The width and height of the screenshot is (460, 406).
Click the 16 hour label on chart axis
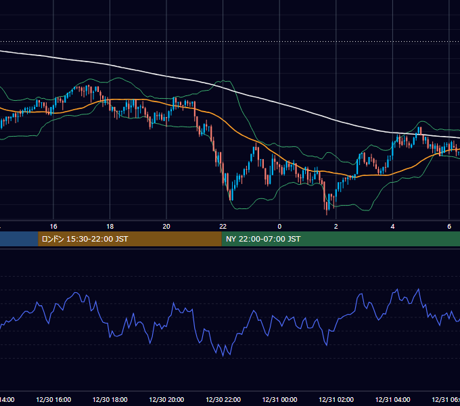(53, 227)
